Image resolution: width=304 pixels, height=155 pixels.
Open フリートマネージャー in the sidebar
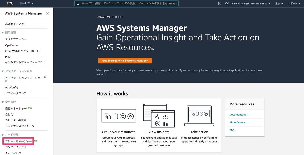[18, 141]
